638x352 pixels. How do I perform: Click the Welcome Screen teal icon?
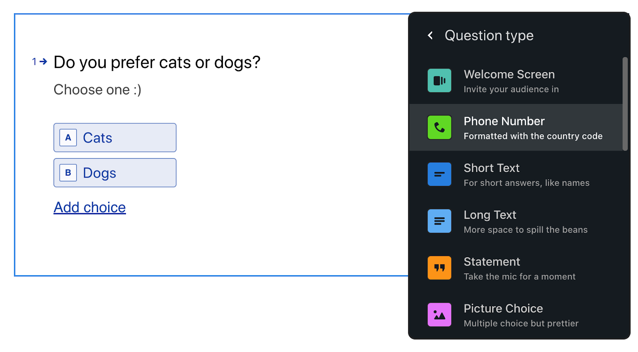point(439,81)
